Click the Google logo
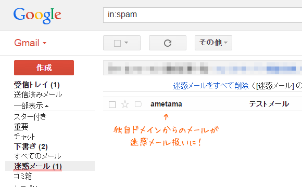This screenshot has width=302, height=187. click(x=37, y=16)
